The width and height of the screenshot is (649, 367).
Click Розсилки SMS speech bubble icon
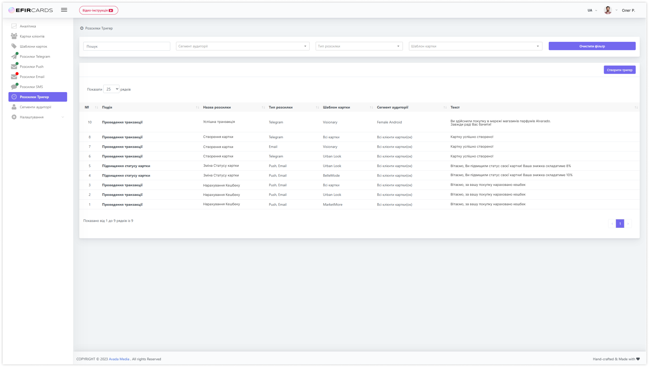click(14, 87)
